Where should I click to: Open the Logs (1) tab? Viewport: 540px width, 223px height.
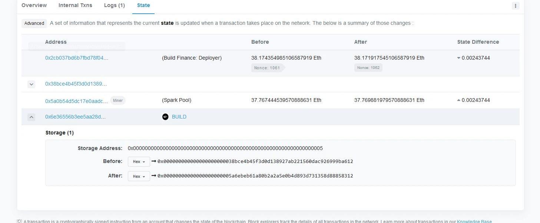click(115, 5)
